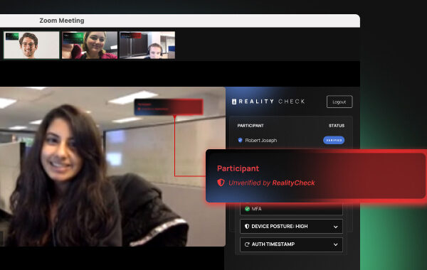Click the Unverified by RealityCheck text
Screen dimensions: 427x270
272,183
